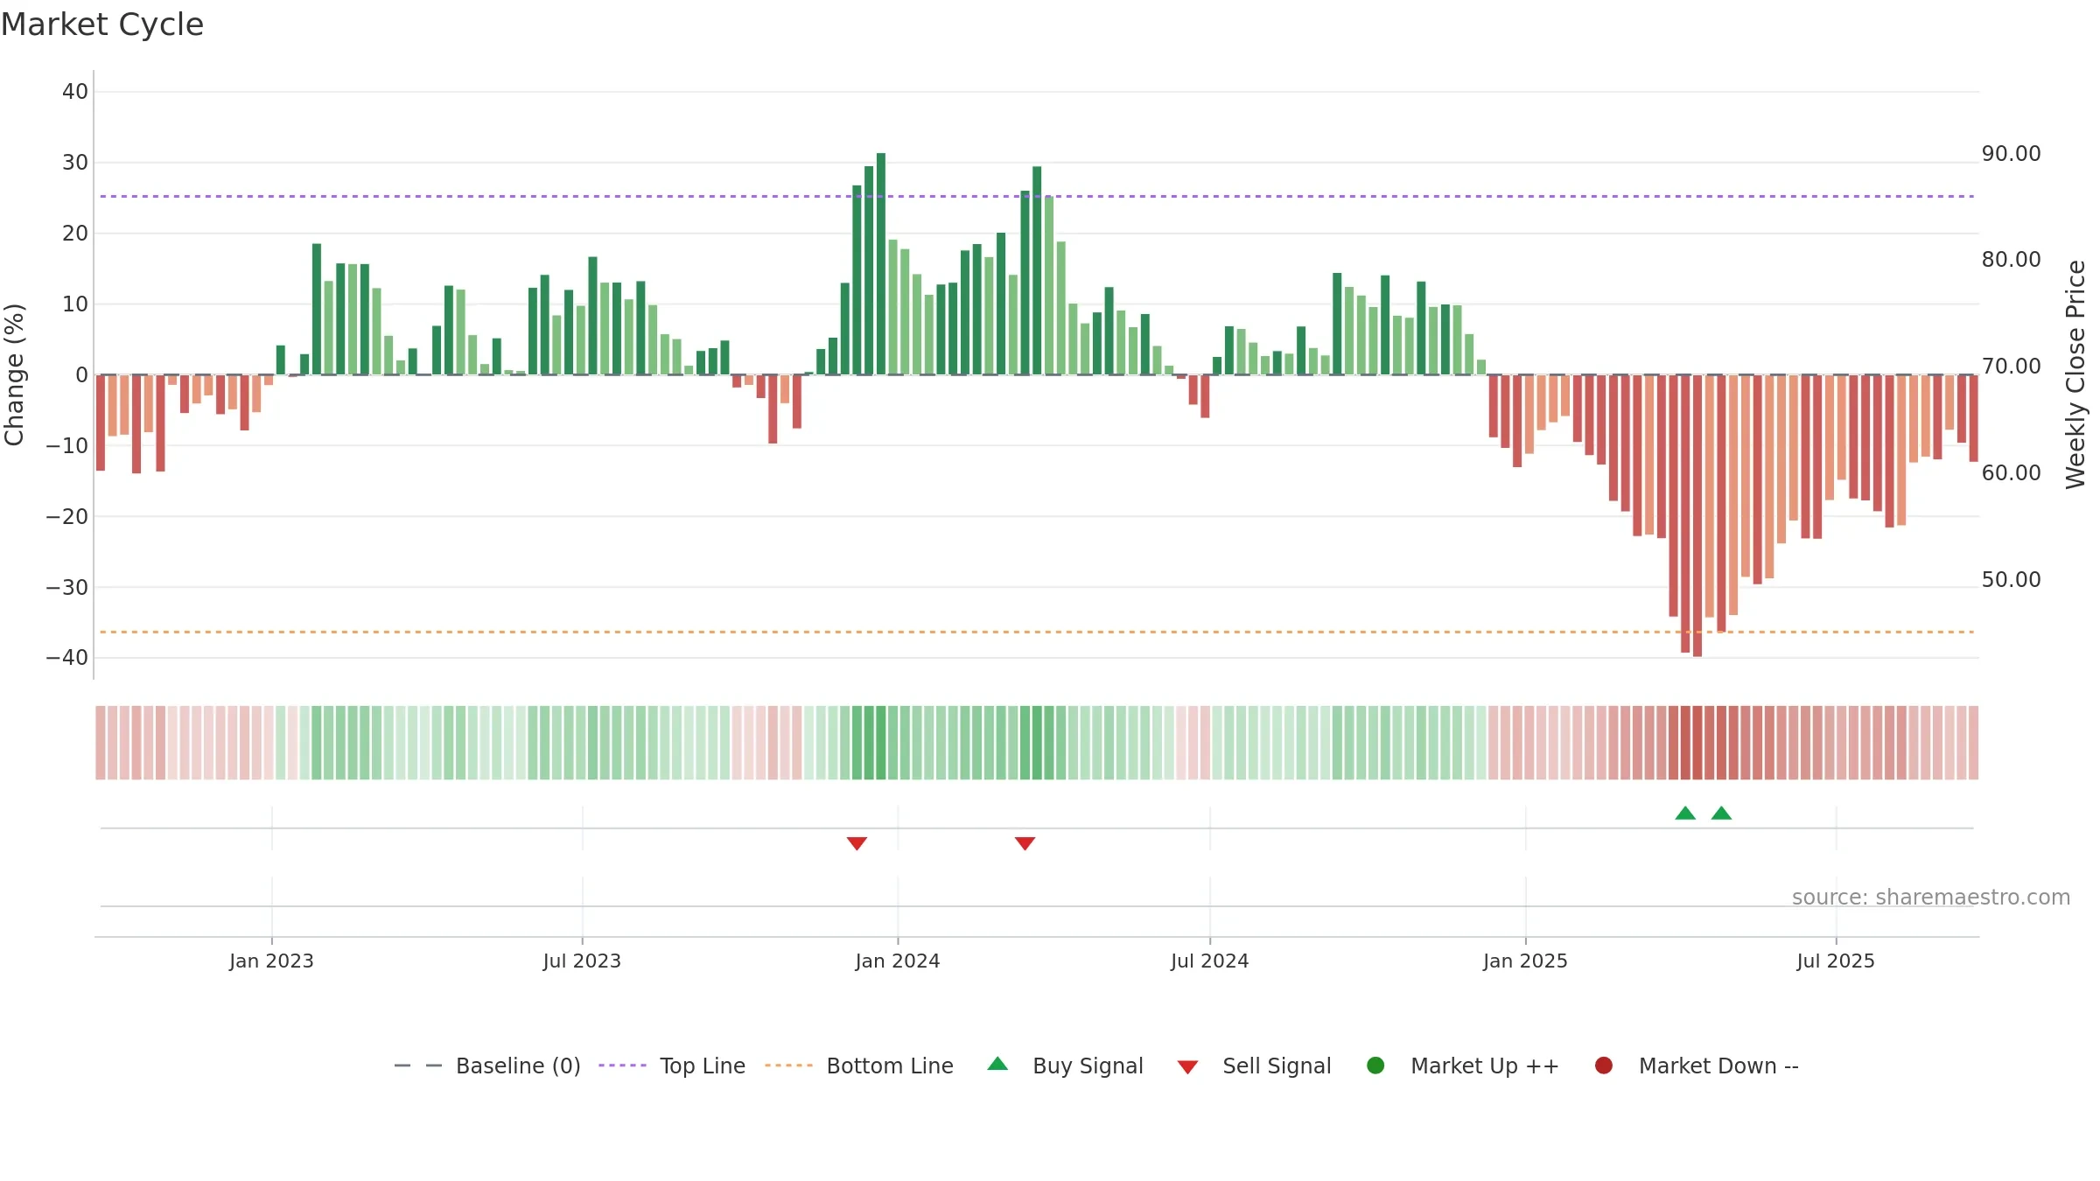Toggle the Baseline (0) legend label
2100x1181 pixels.
(x=518, y=1066)
